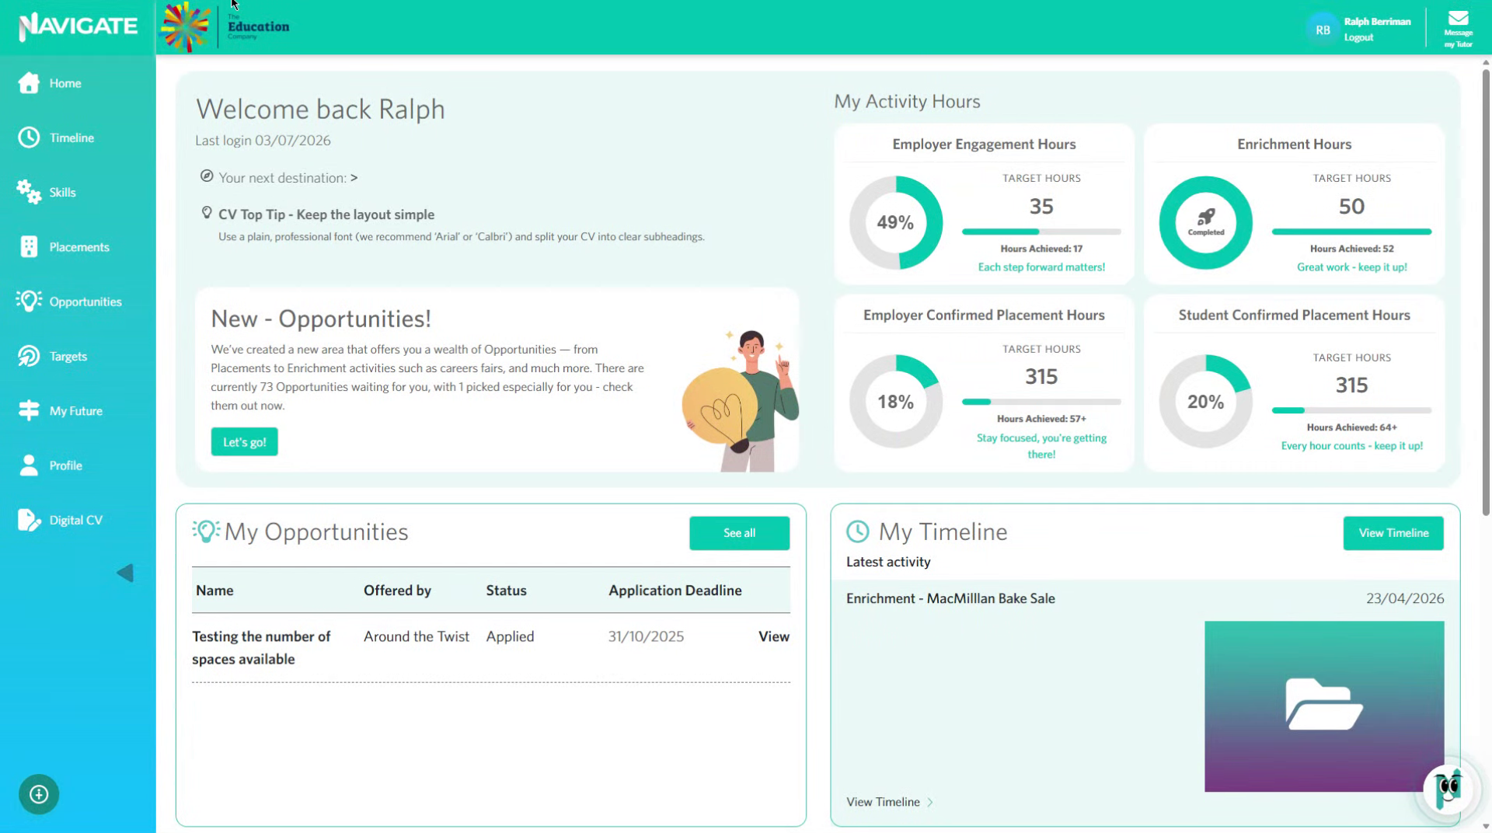
Task: Click the RB user avatar
Action: (x=1323, y=30)
